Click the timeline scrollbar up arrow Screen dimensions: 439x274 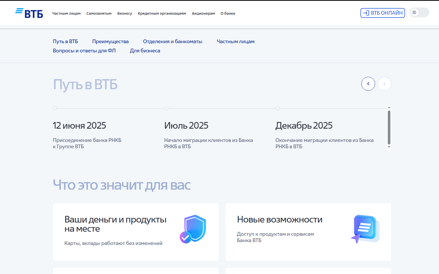coord(389,108)
